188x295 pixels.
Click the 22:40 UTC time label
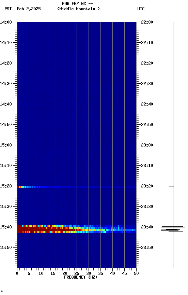coord(147,104)
